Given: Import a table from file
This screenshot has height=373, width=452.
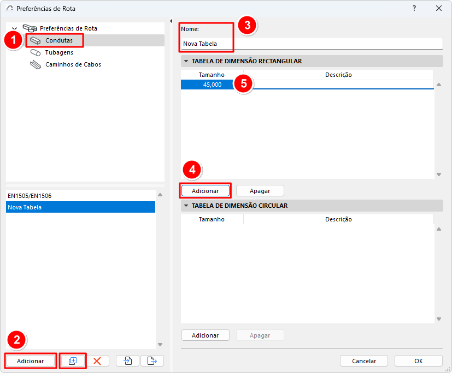Looking at the screenshot, I should (128, 361).
